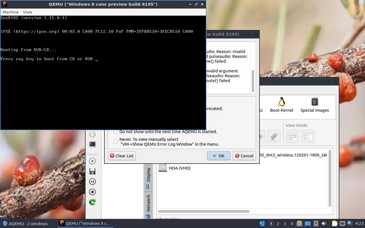Switch to workspace 2

tap(278, 224)
